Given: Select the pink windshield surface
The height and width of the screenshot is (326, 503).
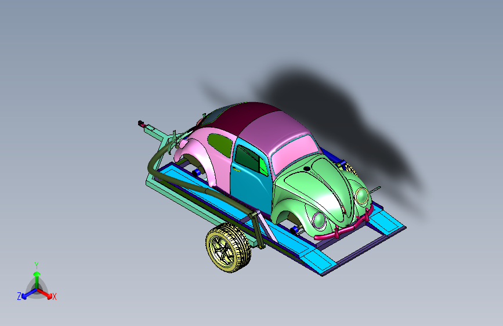Looking at the screenshot, I should pyautogui.click(x=294, y=153).
